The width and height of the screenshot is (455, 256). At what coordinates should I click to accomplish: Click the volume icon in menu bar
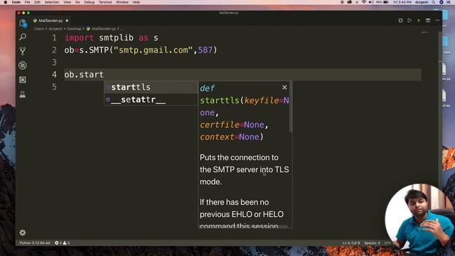coord(371,2)
